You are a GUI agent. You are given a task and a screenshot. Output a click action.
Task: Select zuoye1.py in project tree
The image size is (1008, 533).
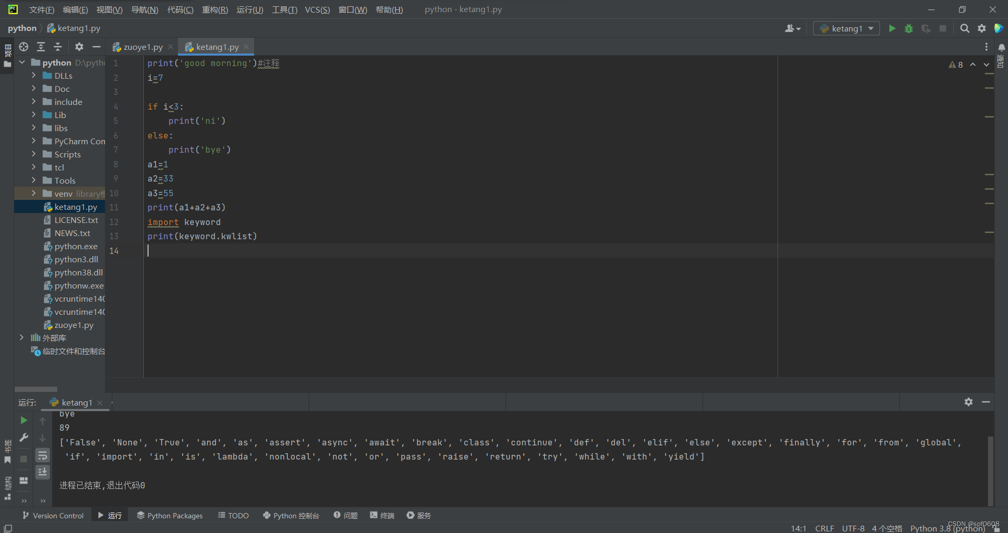tap(73, 325)
